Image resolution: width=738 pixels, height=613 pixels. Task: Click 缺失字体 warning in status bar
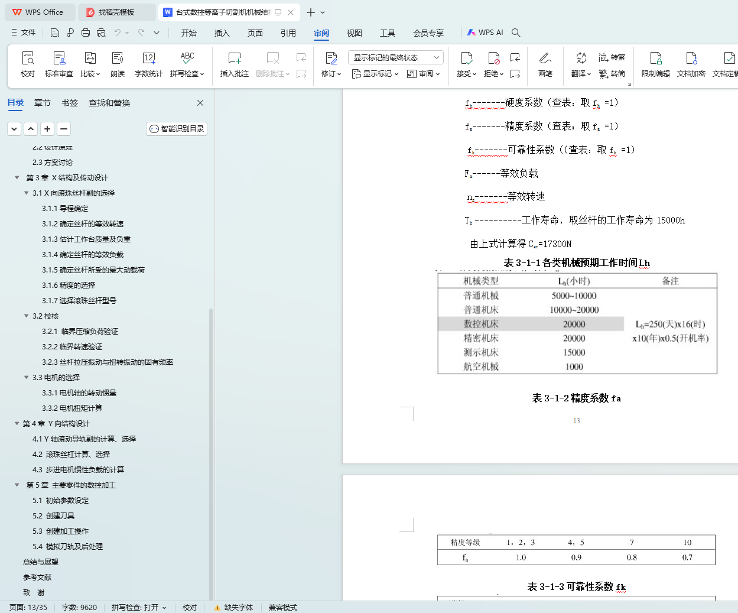tap(233, 607)
